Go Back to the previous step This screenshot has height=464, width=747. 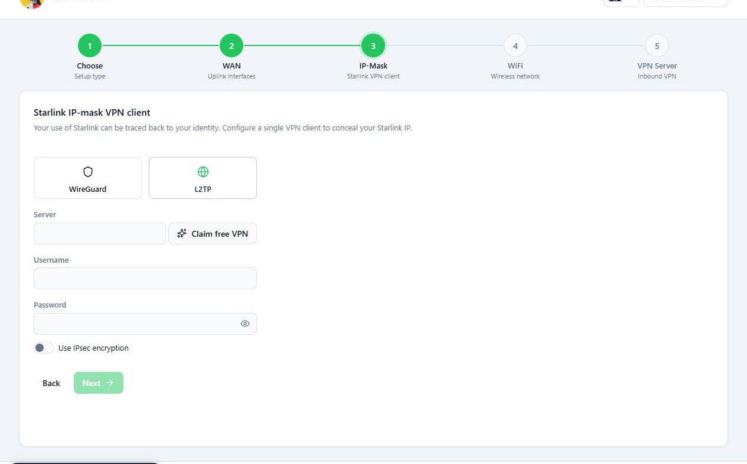[51, 383]
